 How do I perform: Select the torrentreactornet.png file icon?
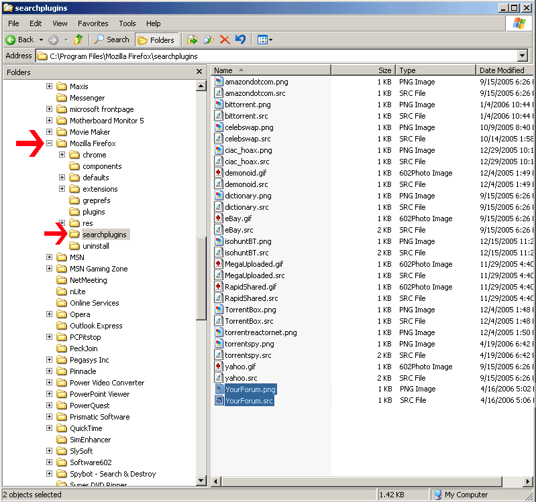pyautogui.click(x=219, y=332)
